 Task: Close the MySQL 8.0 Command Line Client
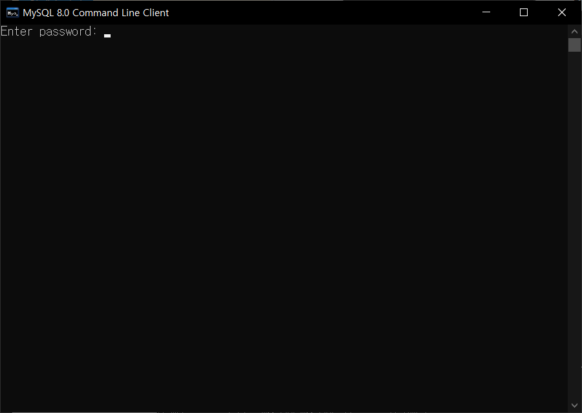(x=561, y=12)
